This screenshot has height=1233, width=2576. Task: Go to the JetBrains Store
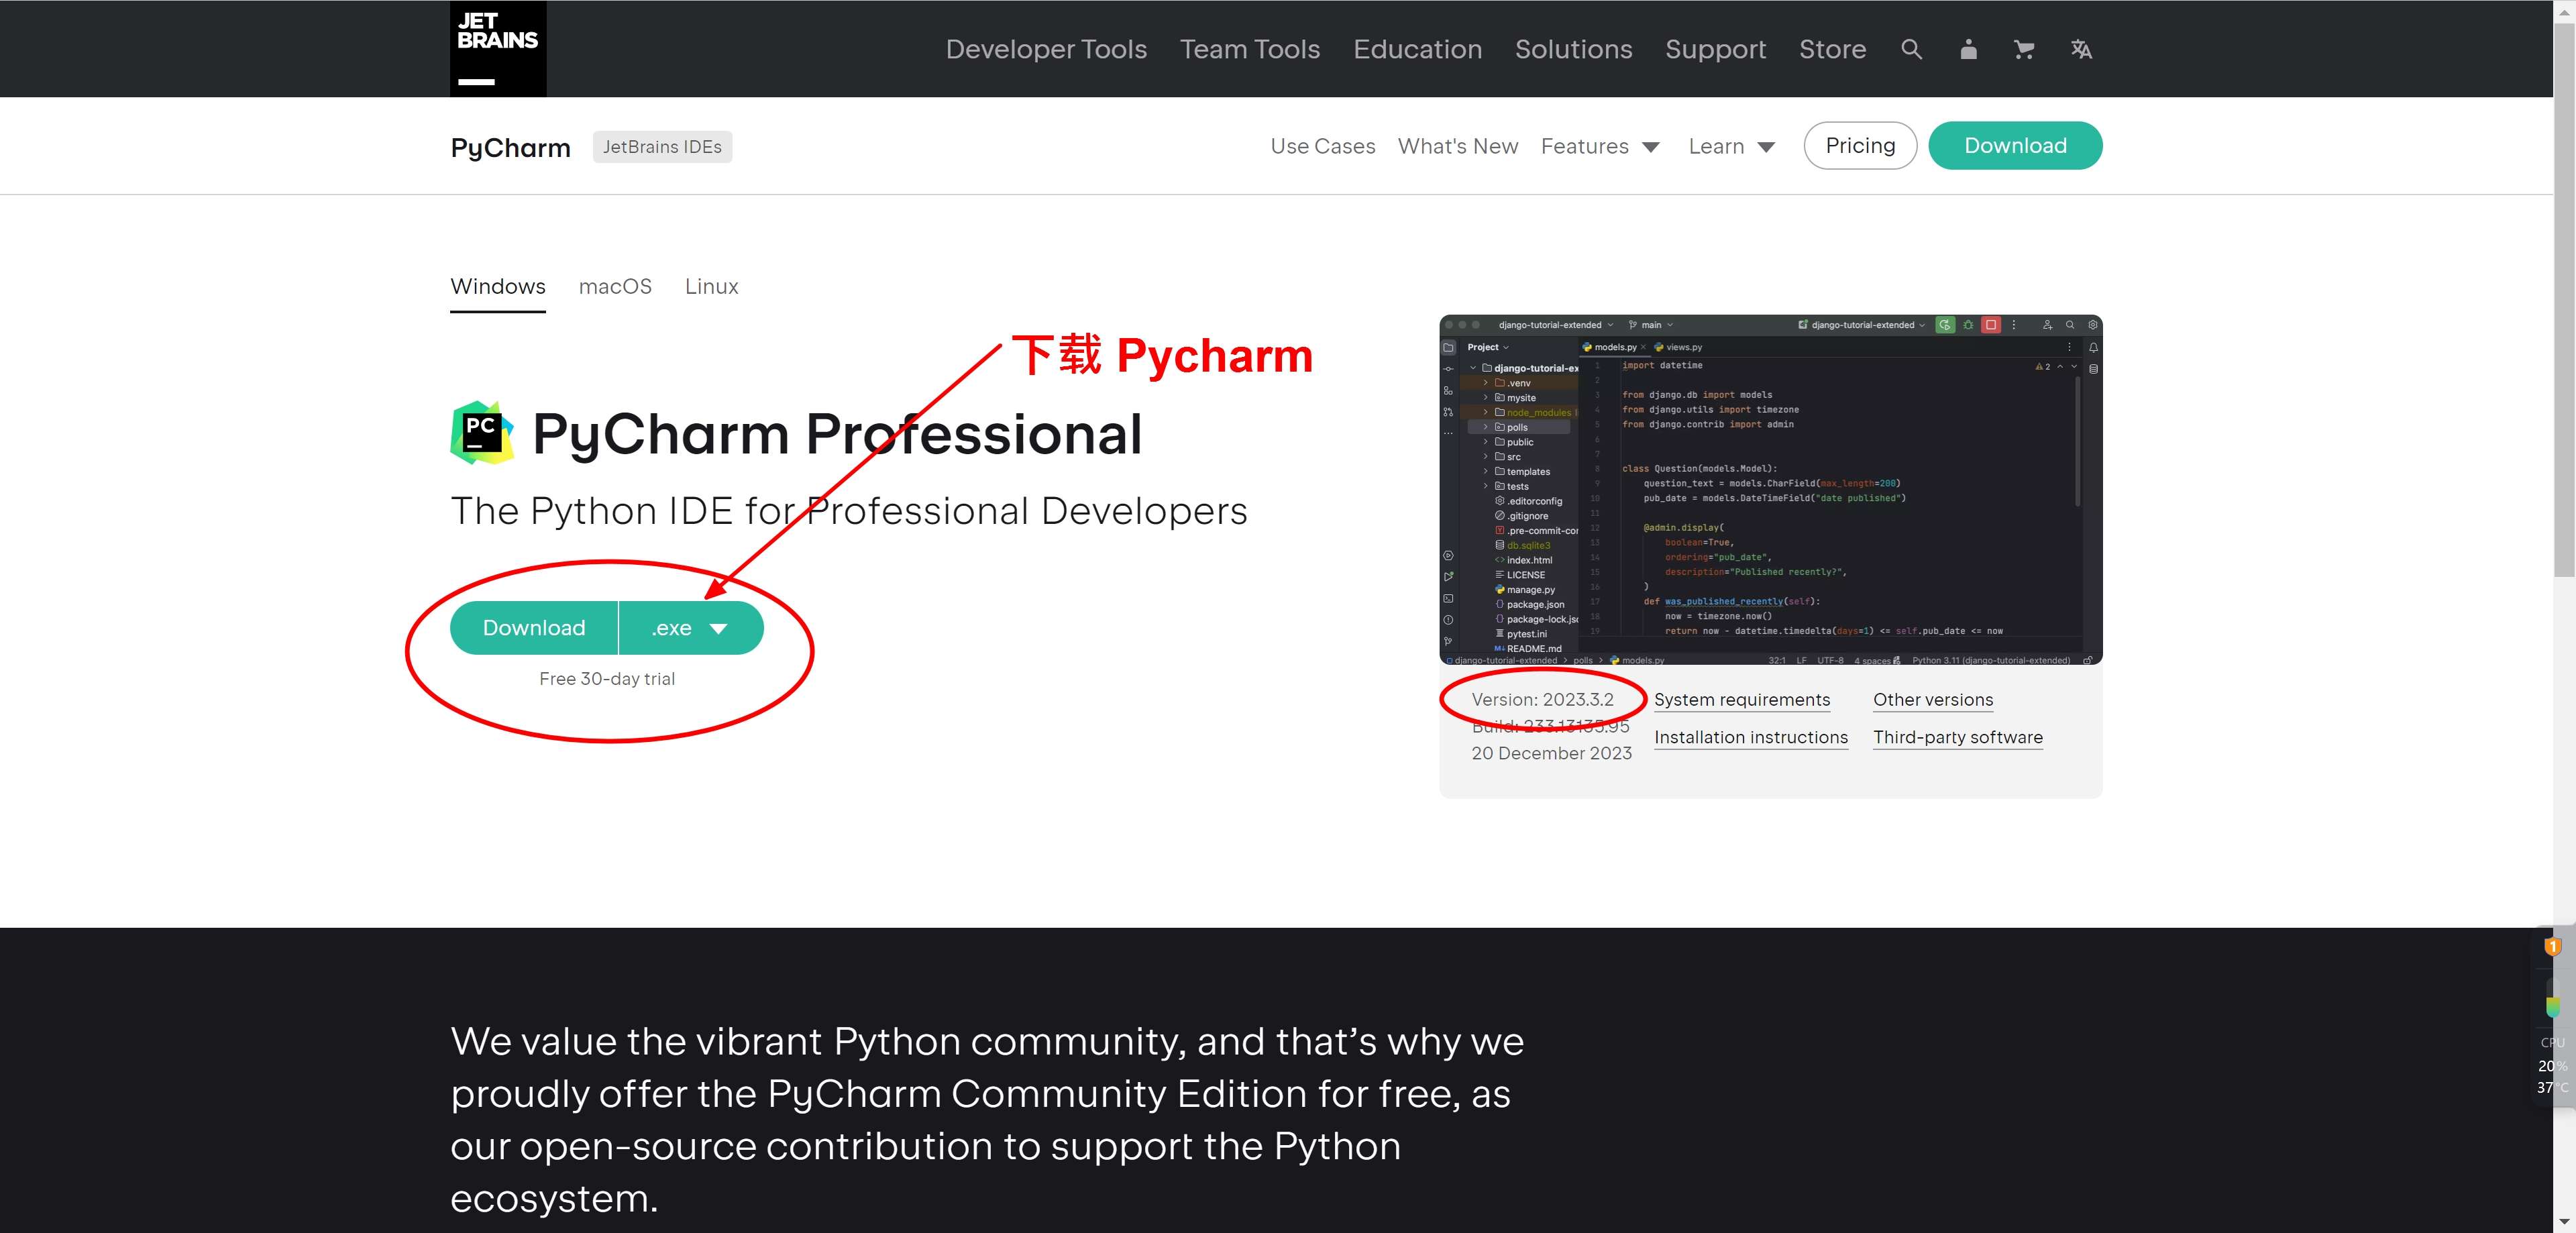[1832, 49]
